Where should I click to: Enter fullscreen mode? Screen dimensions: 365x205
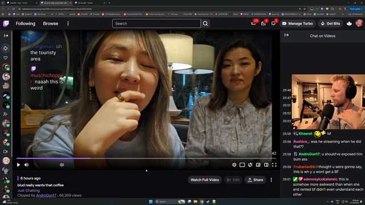coord(274,165)
